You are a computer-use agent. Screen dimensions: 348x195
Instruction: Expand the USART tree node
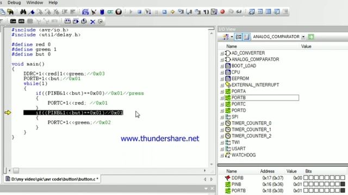click(222, 149)
